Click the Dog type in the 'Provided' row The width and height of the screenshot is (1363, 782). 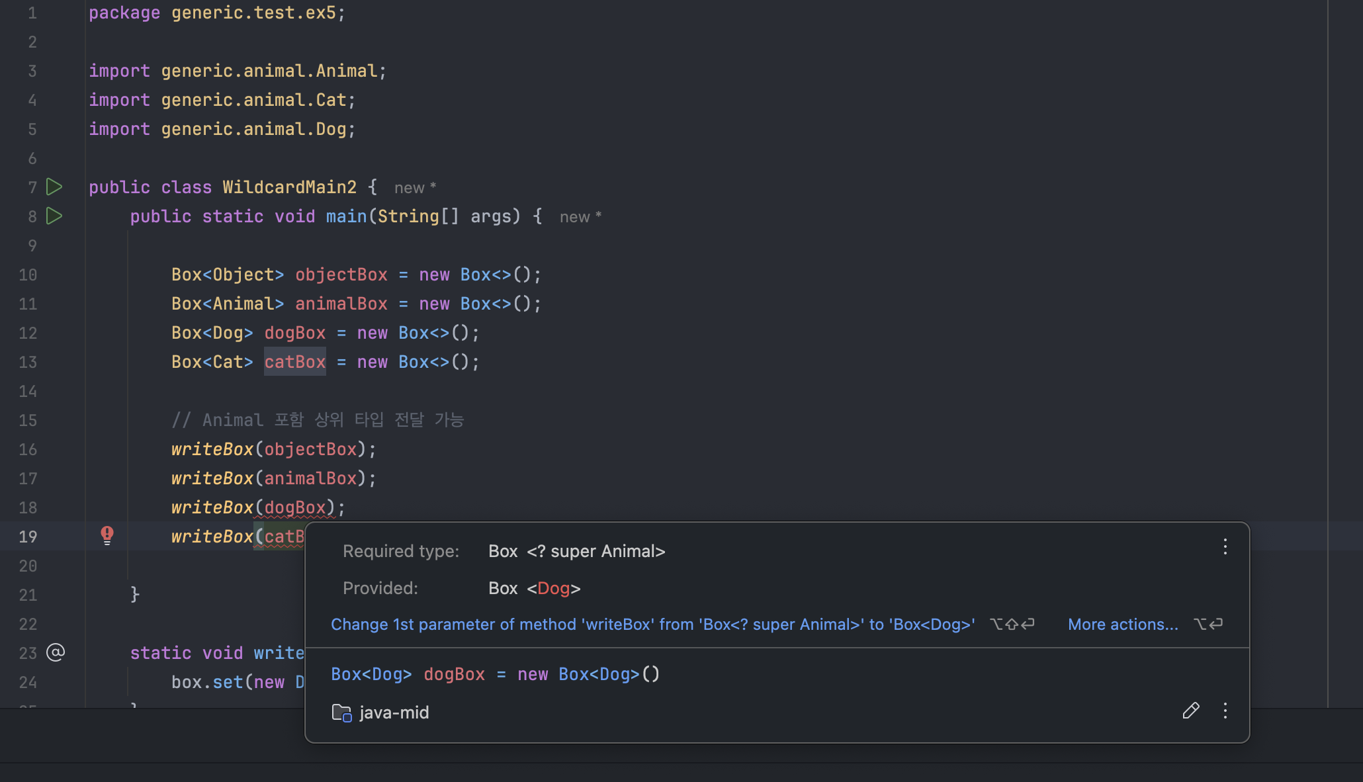pyautogui.click(x=553, y=588)
